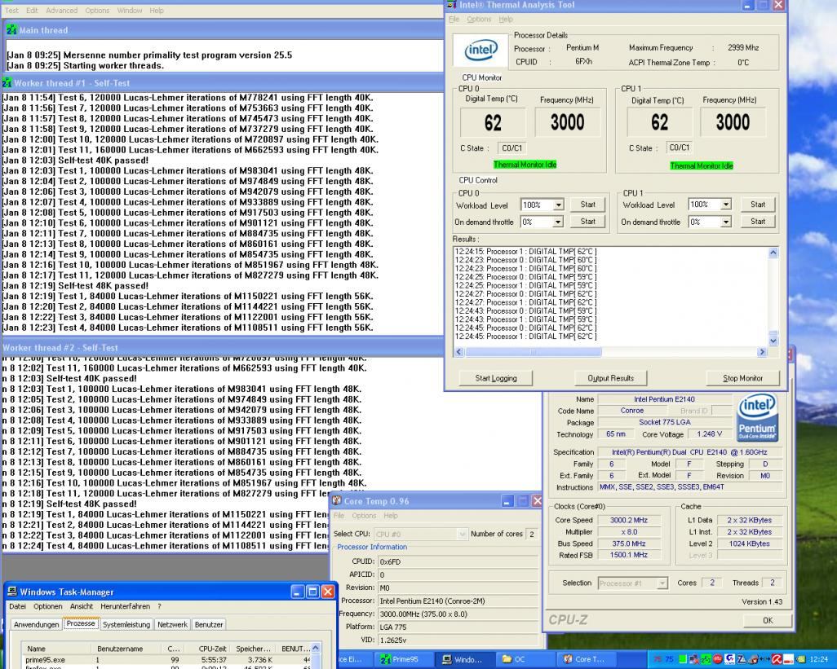
Task: Click the Worker thread #1 window icon
Action: point(7,83)
